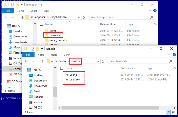This screenshot has height=117, width=178.
Task: Click Back arrow in loopback-aro window
Action: click(6, 17)
